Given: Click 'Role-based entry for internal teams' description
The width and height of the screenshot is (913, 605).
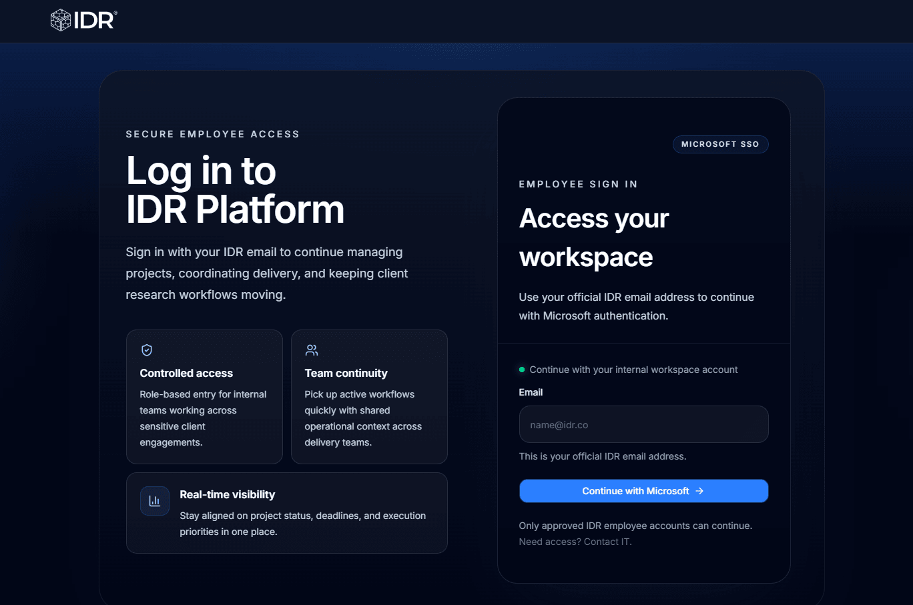Looking at the screenshot, I should tap(204, 418).
